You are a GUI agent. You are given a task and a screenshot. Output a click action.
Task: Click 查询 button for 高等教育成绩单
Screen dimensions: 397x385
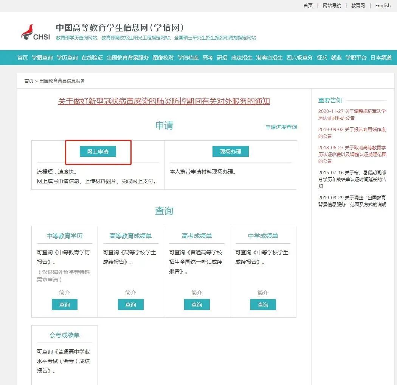pos(131,305)
